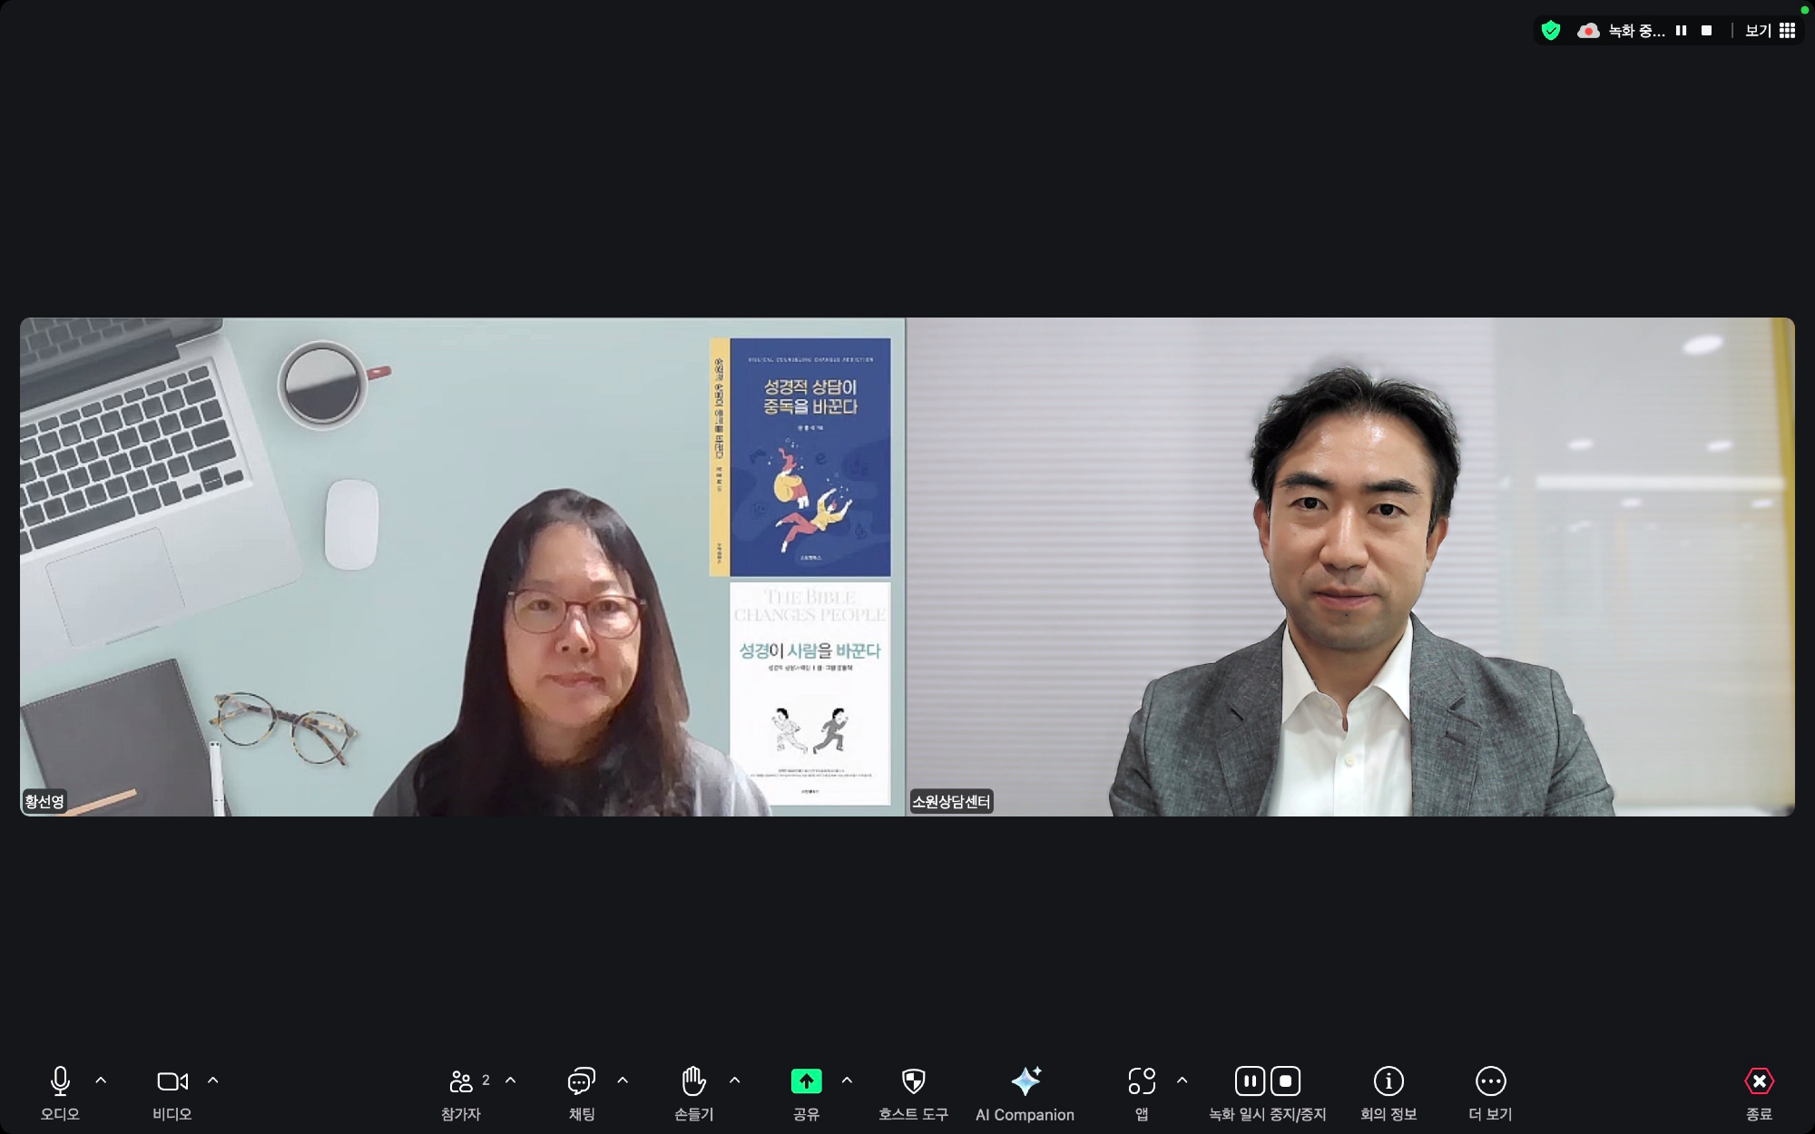Pause recording in the bottom toolbar
This screenshot has width=1815, height=1134.
tap(1250, 1081)
